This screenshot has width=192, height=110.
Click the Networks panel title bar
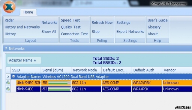point(97,49)
